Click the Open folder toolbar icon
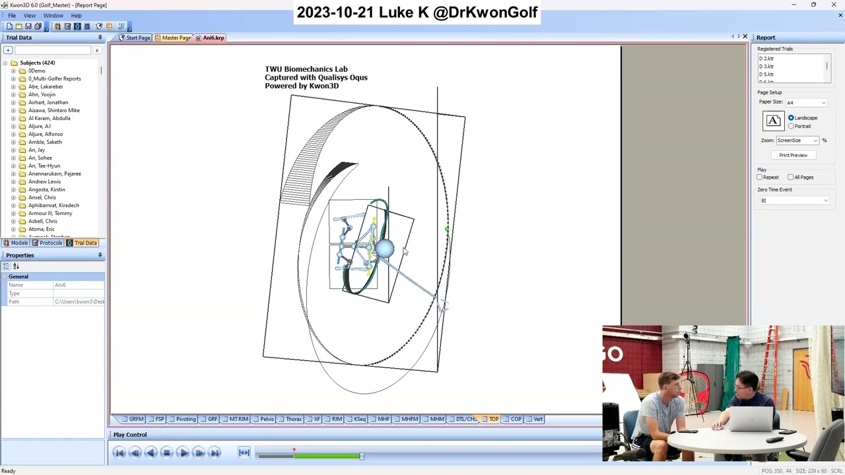The width and height of the screenshot is (845, 475). [x=18, y=26]
